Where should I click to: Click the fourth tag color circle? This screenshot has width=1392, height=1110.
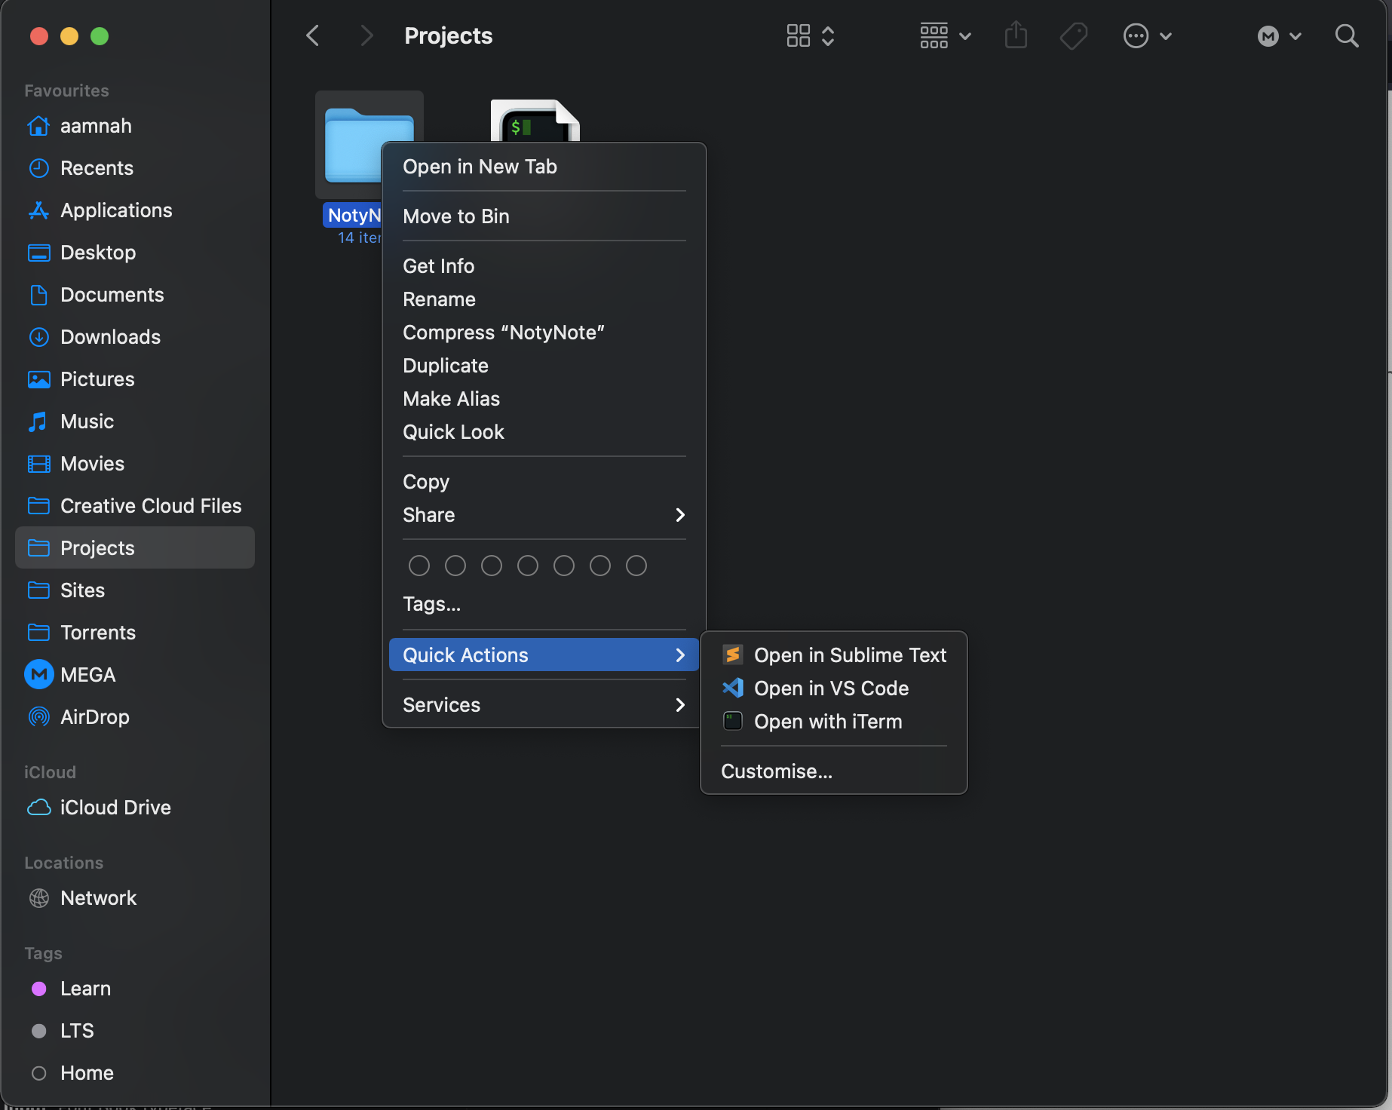point(528,566)
